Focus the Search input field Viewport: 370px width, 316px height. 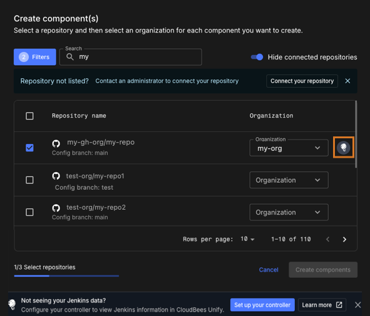[131, 57]
